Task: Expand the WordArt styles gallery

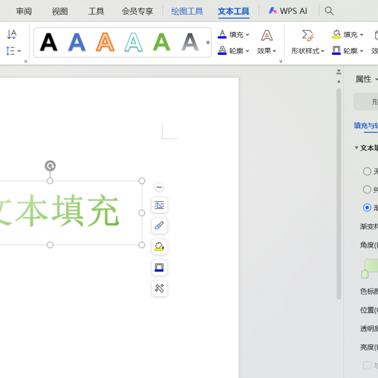Action: pos(208,43)
